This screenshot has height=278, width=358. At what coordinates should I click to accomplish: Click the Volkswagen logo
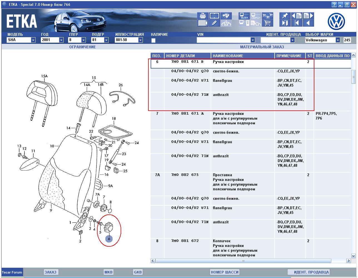336,21
